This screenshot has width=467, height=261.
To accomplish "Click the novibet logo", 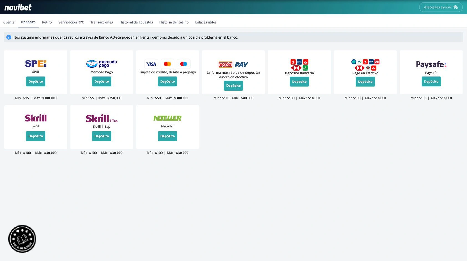I will coord(18,7).
